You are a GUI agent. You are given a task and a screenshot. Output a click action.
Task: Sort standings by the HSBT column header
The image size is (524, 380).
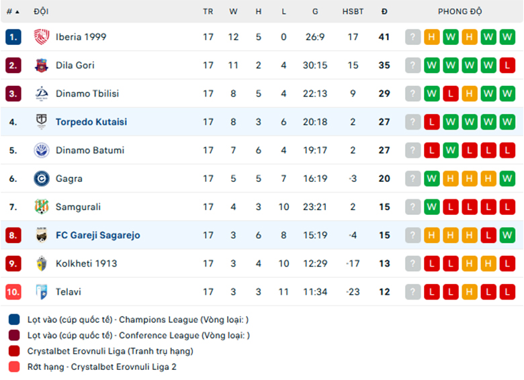(353, 11)
